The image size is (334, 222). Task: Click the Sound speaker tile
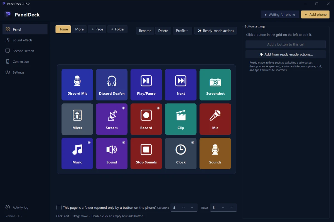coord(112,153)
